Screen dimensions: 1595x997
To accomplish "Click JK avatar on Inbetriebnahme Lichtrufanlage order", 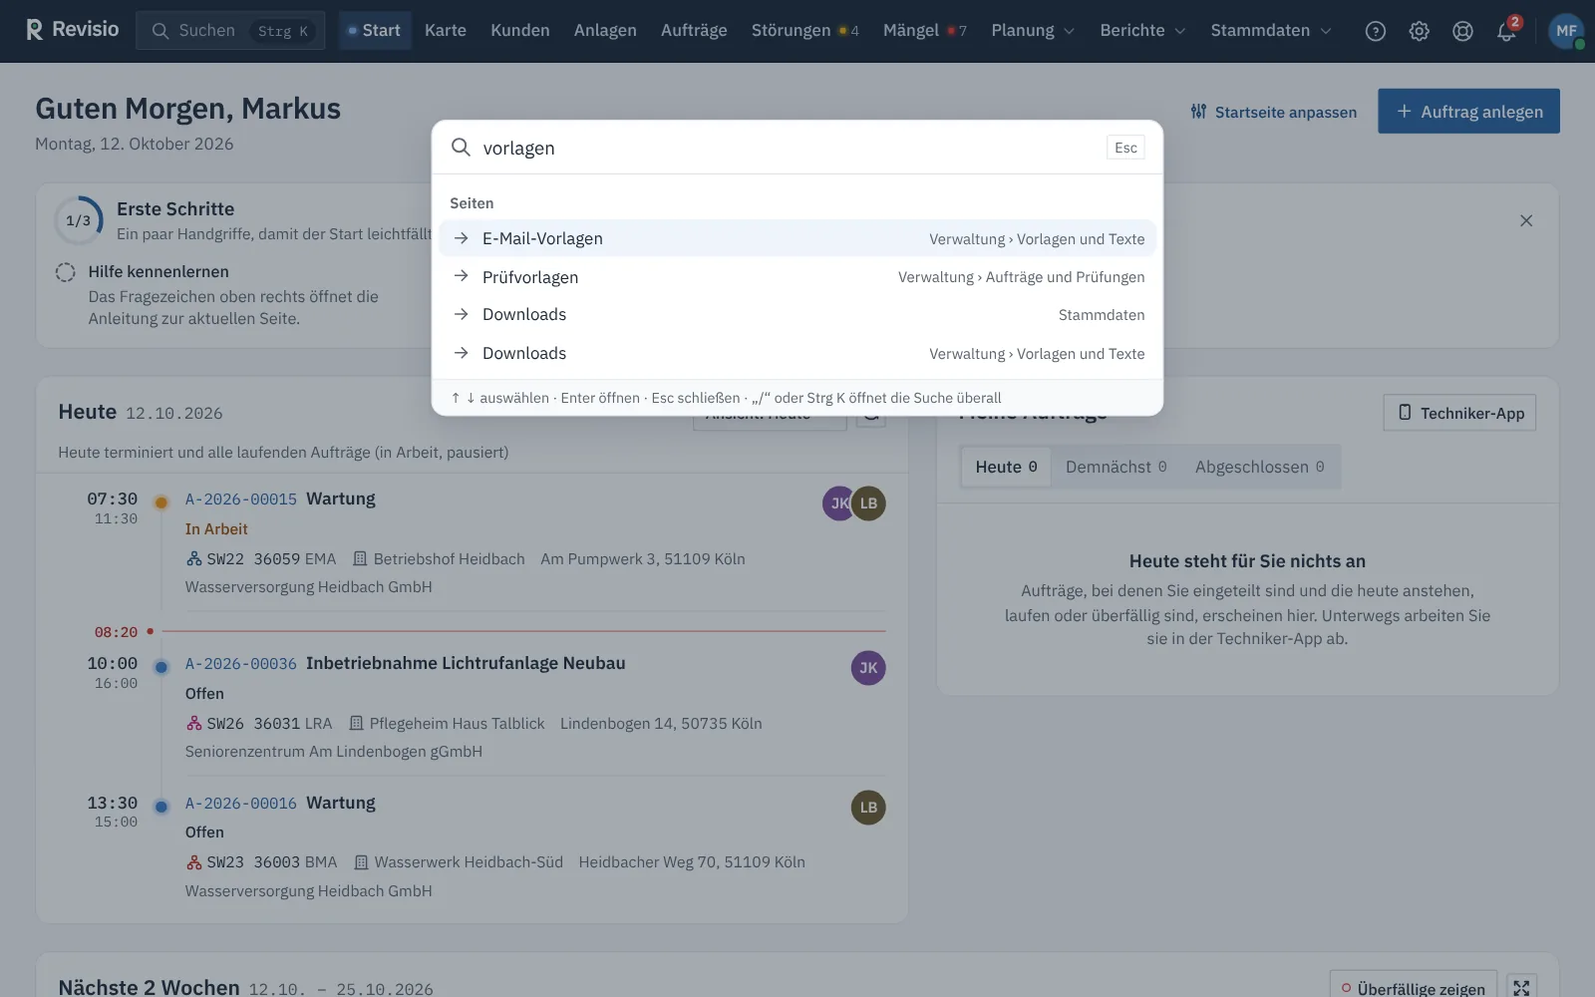I will pyautogui.click(x=868, y=668).
